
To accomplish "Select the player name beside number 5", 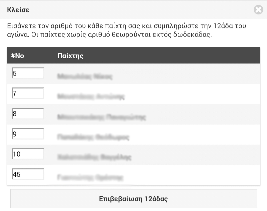I will click(x=85, y=77).
